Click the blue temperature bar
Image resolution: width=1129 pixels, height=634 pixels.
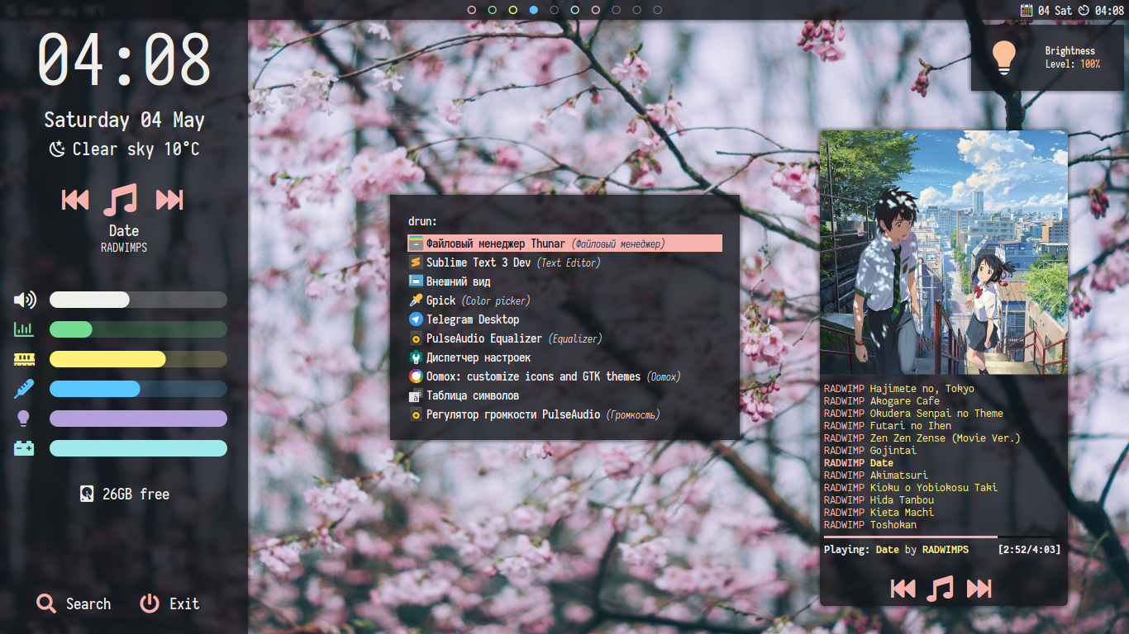(138, 389)
